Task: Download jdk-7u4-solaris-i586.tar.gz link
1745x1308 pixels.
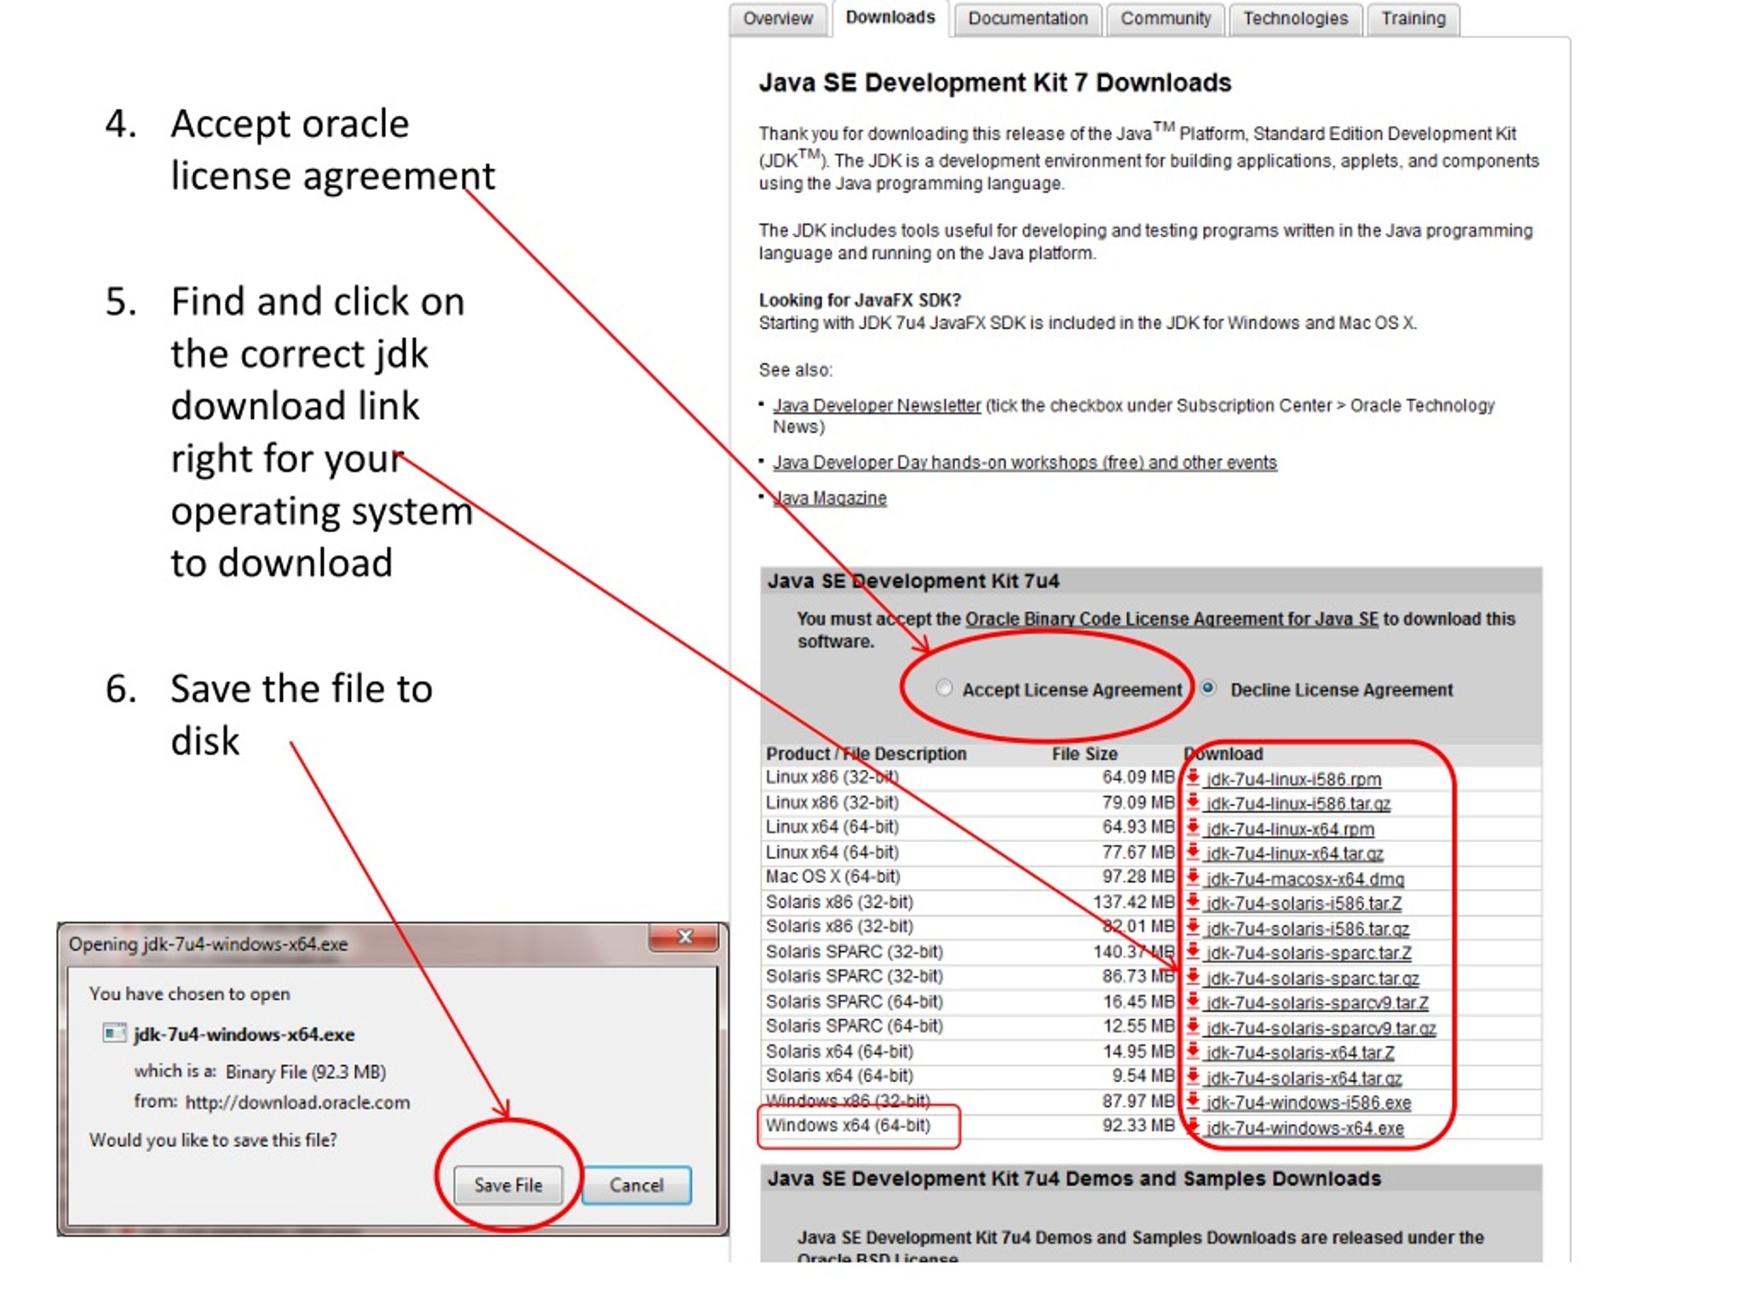Action: pyautogui.click(x=1307, y=929)
